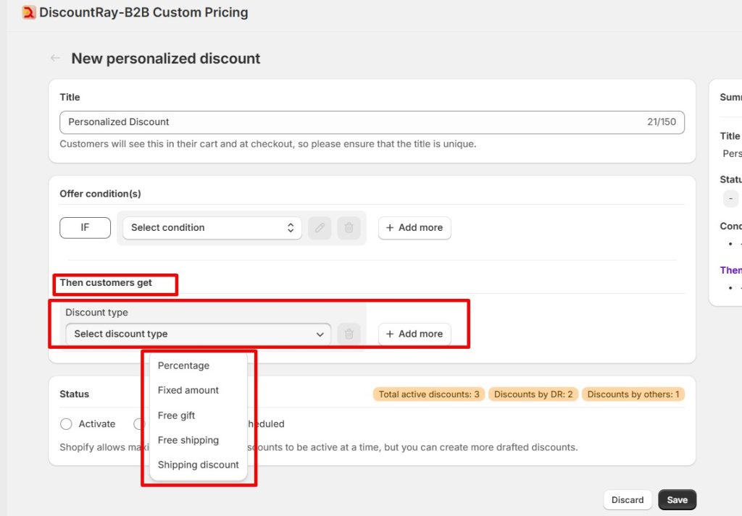Choose the Free shipping option

coord(188,440)
